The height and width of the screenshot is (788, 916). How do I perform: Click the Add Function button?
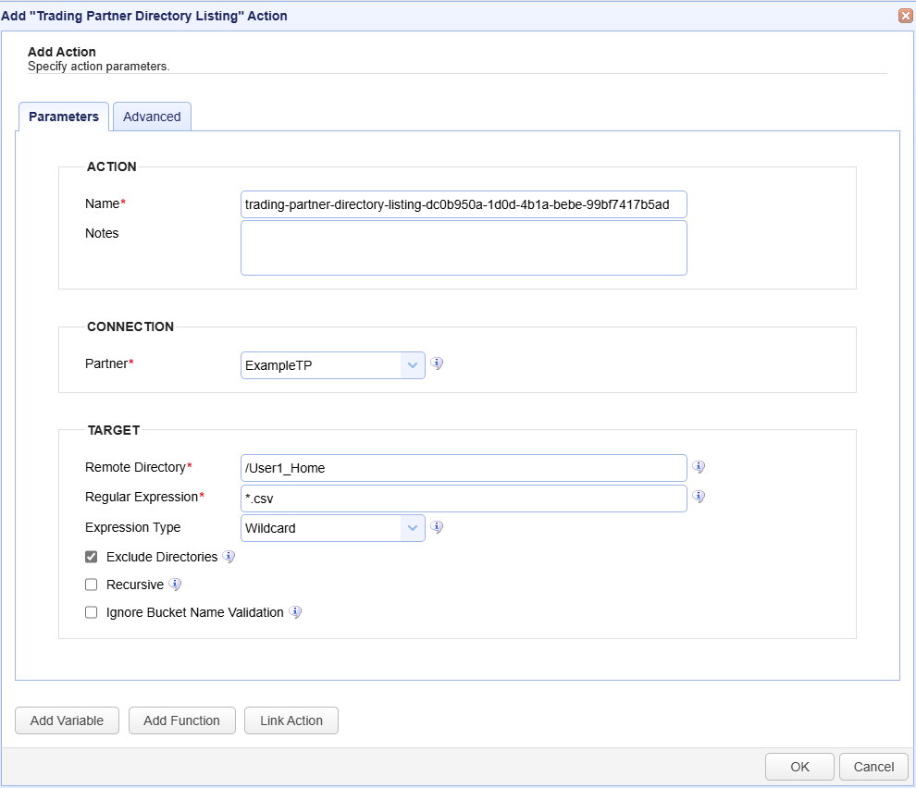click(181, 720)
